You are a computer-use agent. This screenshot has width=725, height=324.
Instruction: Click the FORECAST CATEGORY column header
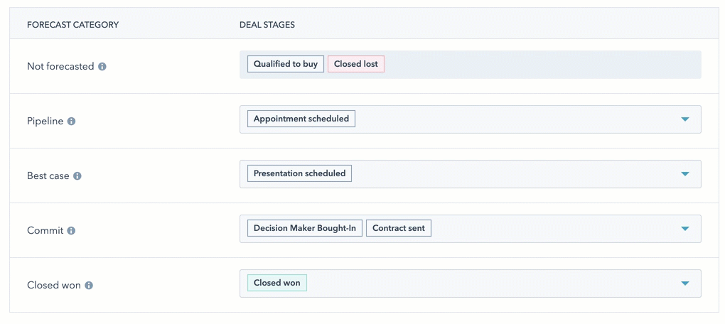72,25
